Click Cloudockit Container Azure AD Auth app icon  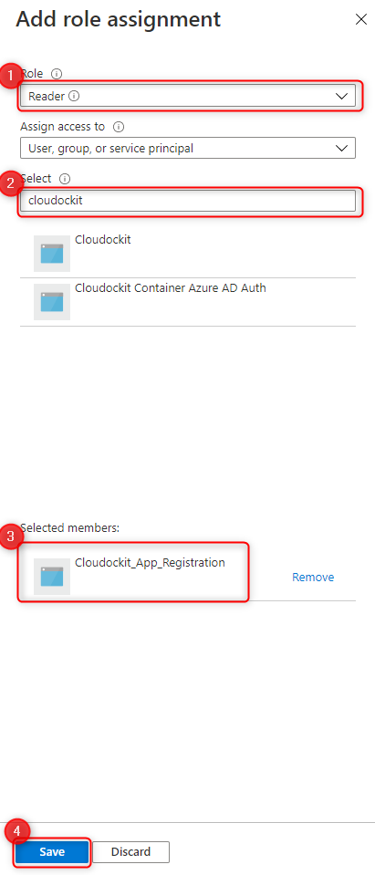pos(52,302)
